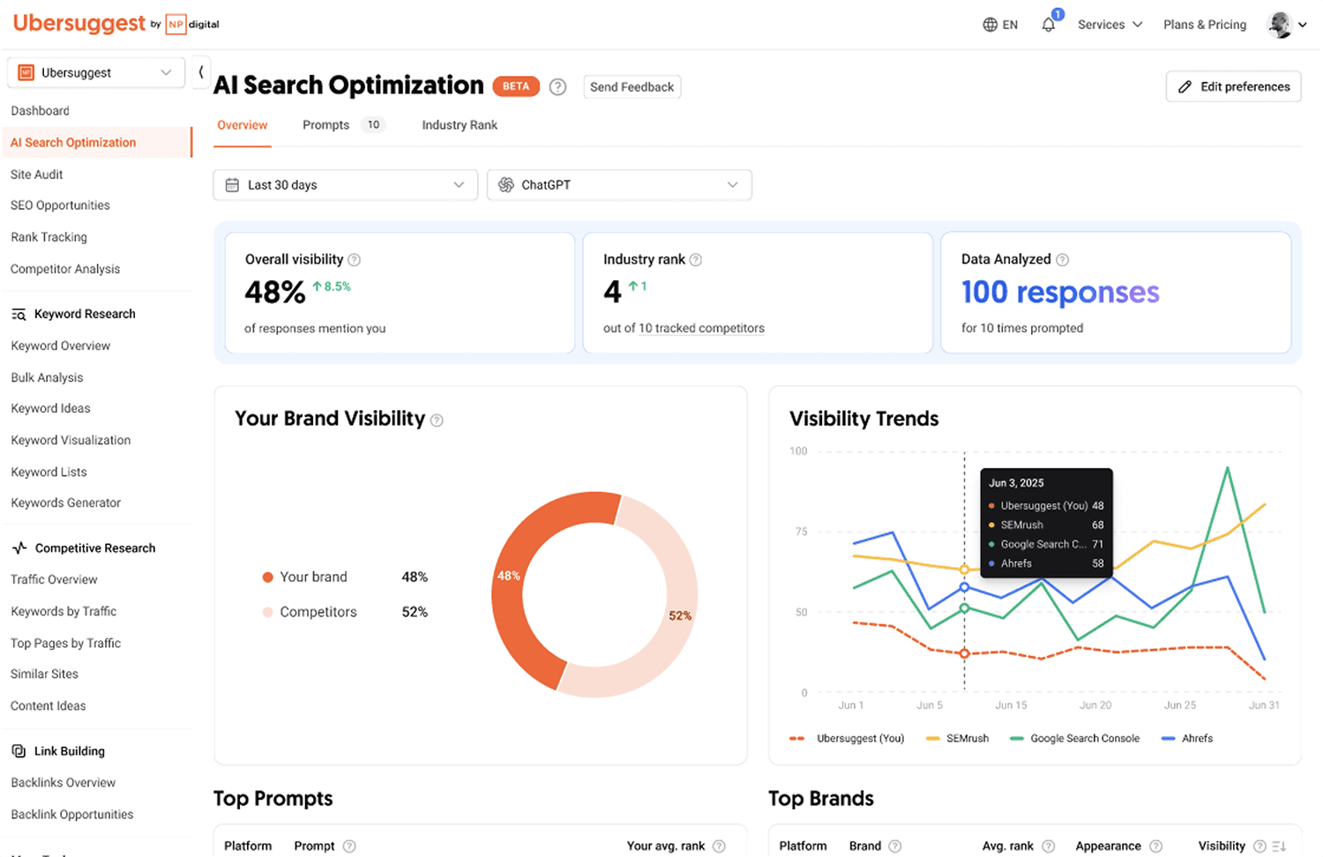Click info icon next to Data Analyzed
The image size is (1323, 857).
(1063, 260)
